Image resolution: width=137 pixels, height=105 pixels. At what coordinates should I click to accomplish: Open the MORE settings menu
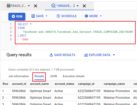tap(93, 16)
